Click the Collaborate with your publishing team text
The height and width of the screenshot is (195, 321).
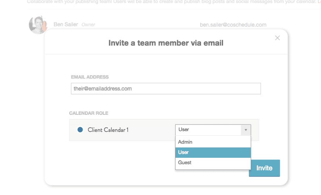click(171, 2)
